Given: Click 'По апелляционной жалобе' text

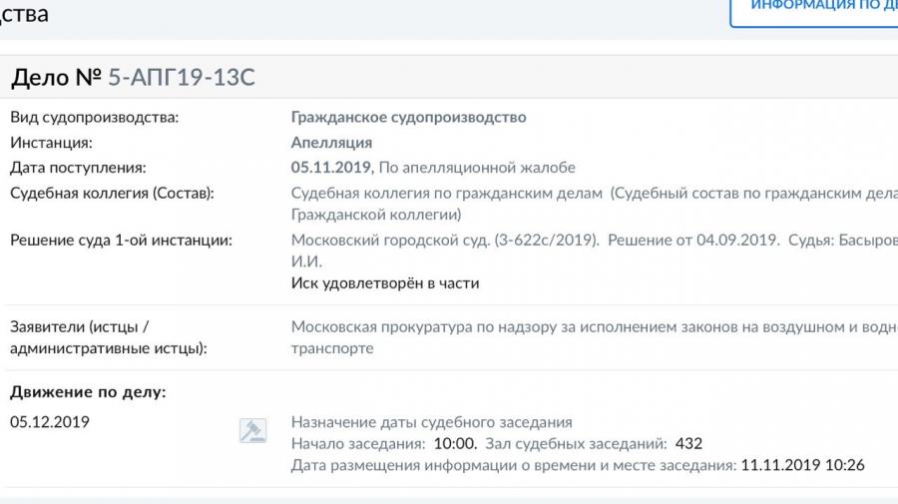Looking at the screenshot, I should tap(477, 168).
